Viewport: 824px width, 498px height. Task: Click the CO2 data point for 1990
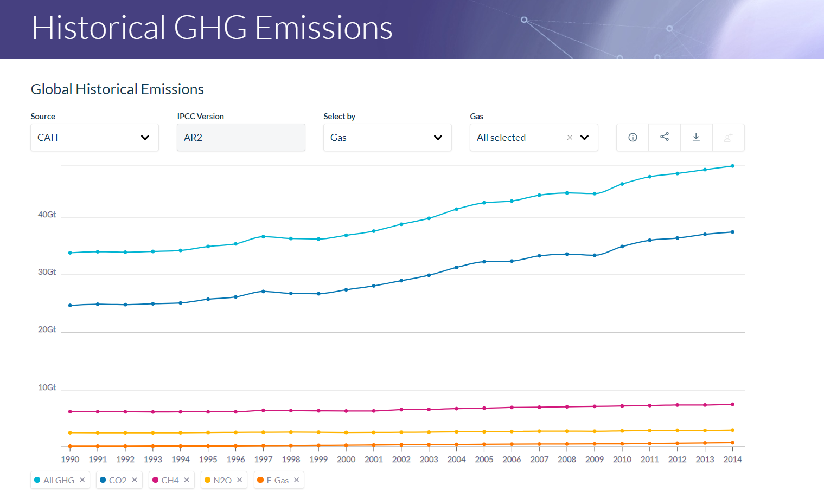[x=70, y=306]
